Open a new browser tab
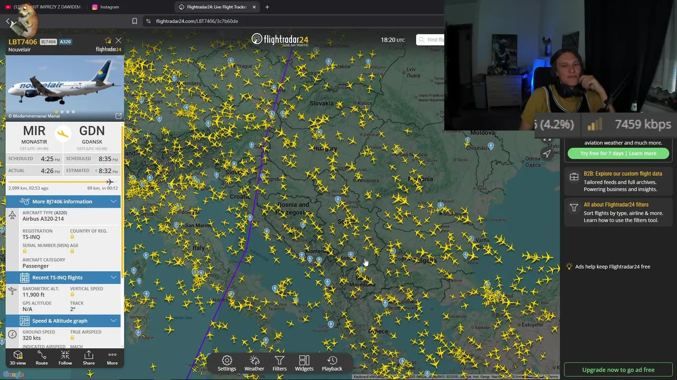 [267, 7]
